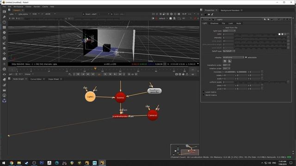Open the Time nodes toolbar icon

[x=4, y=22]
